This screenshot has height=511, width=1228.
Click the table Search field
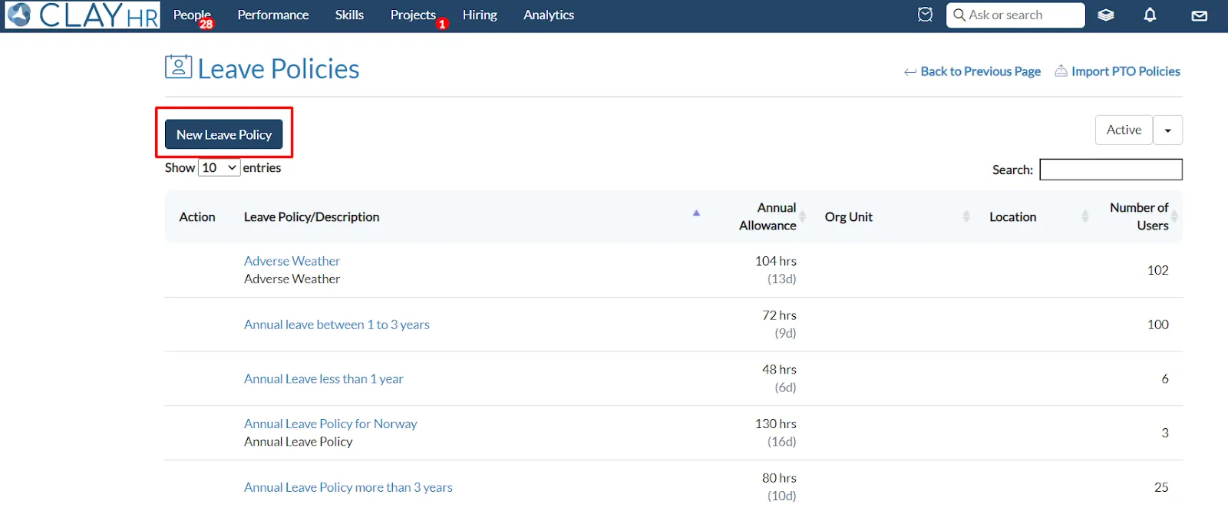[x=1111, y=170]
